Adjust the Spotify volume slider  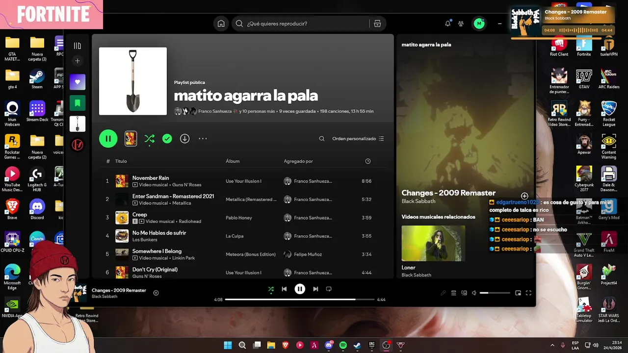pyautogui.click(x=495, y=293)
